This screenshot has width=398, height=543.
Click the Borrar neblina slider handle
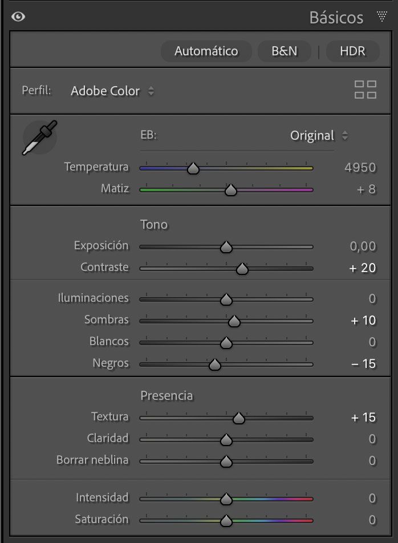coord(226,461)
